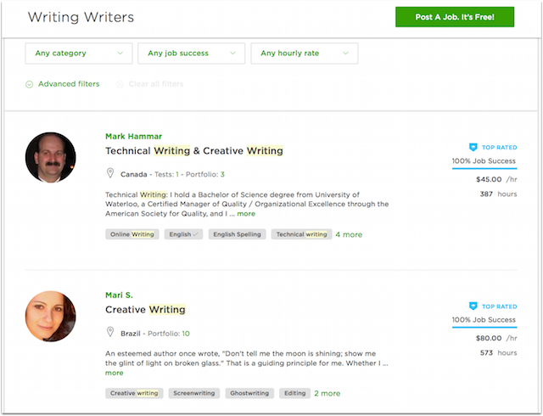Click Mari S.'s Top Rated badge icon
543x416 pixels.
click(473, 306)
